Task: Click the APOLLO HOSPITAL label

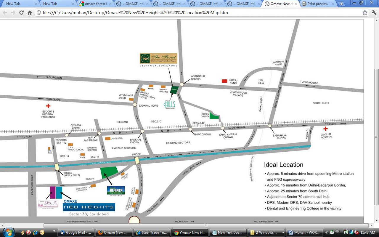Action: pos(326,135)
